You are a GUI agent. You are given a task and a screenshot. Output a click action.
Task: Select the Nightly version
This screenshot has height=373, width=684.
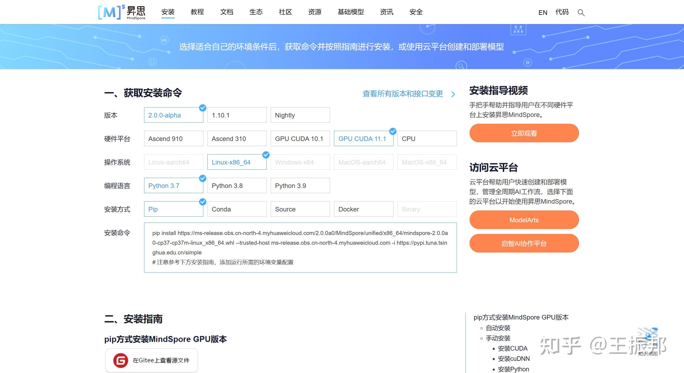click(x=300, y=115)
